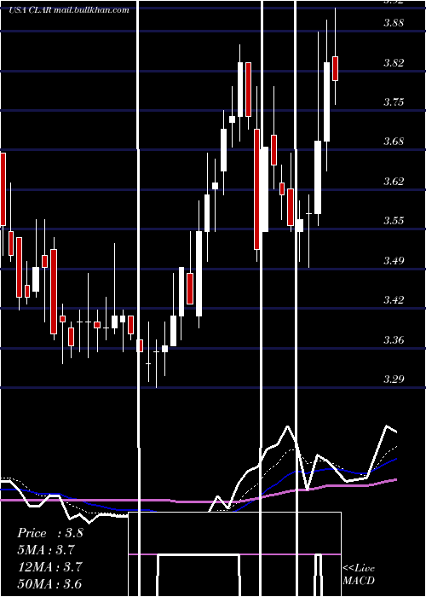The image size is (426, 597).
Task: Select the 3.75 price axis label
Action: [x=394, y=102]
